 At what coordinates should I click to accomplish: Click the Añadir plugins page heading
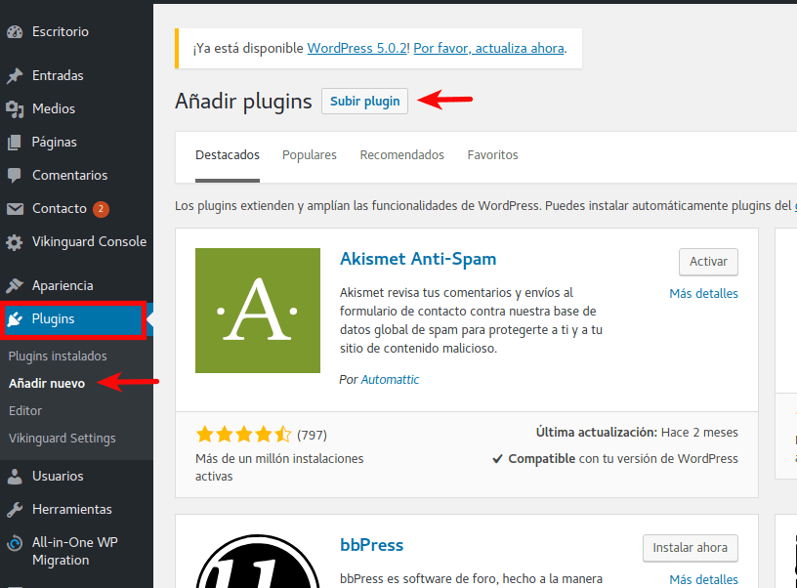click(243, 102)
